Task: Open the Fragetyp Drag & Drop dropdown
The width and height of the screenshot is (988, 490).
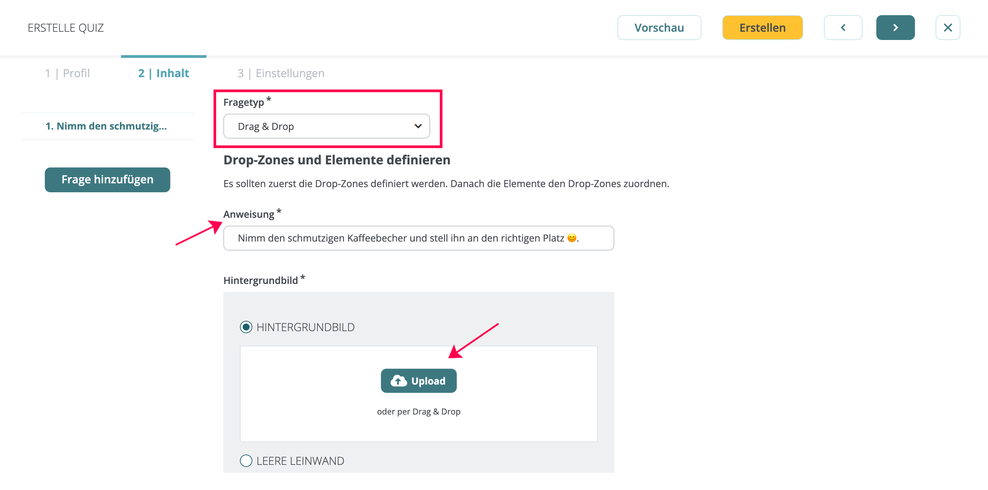Action: 326,126
